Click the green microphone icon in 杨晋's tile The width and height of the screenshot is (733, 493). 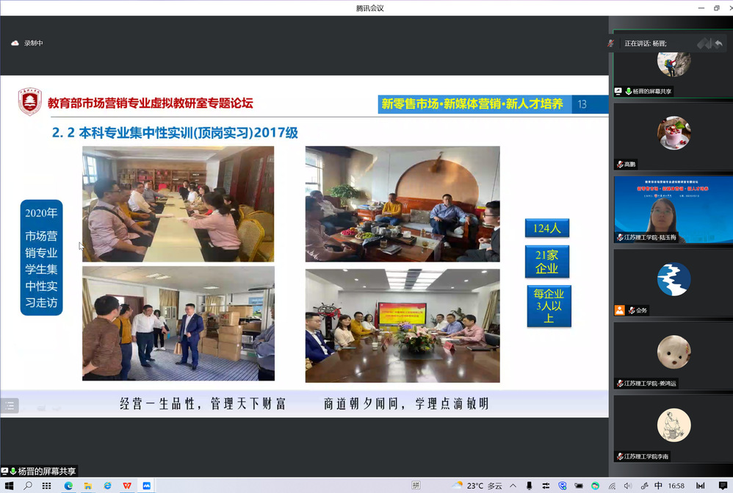(x=628, y=91)
